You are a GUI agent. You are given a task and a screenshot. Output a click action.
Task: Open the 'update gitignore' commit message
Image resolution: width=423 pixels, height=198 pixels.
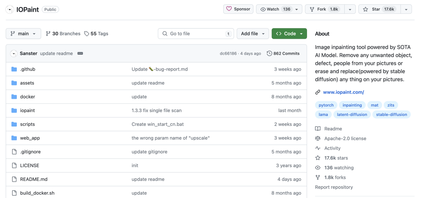tap(149, 152)
